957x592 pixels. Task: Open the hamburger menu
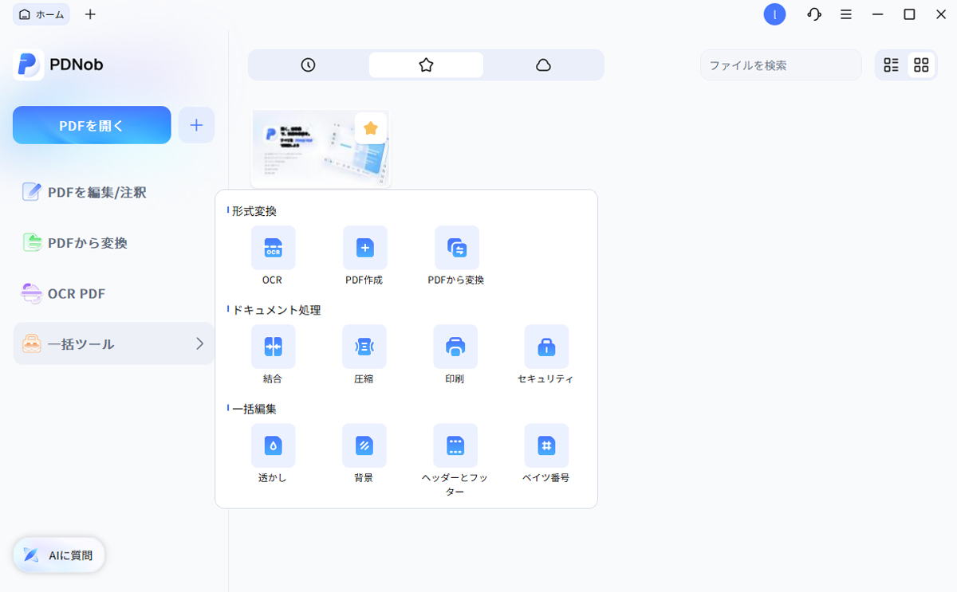(845, 14)
